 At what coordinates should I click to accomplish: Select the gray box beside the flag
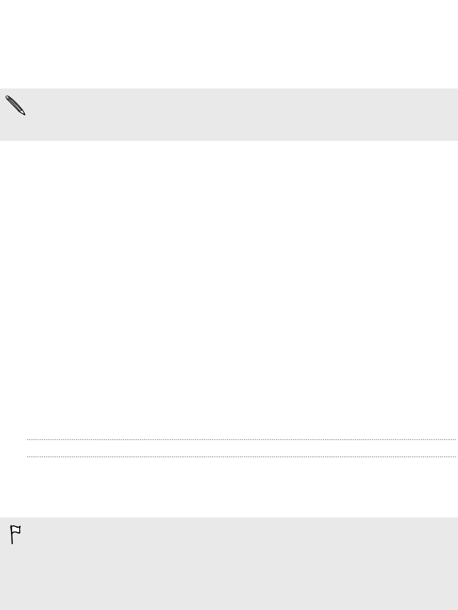pos(229,564)
